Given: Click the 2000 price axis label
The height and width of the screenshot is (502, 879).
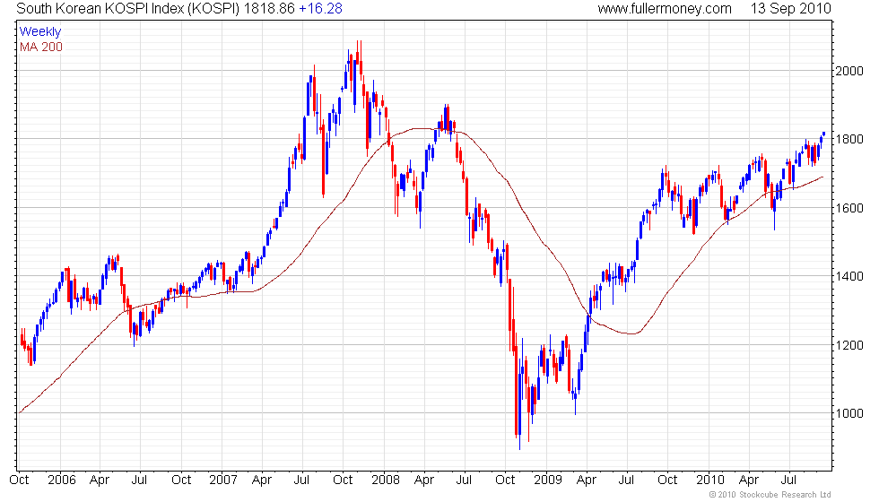Looking at the screenshot, I should click(x=849, y=71).
